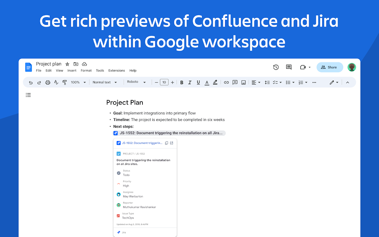Viewport: 379px width, 237px height.
Task: Open the zoom level dropdown
Action: (x=78, y=82)
